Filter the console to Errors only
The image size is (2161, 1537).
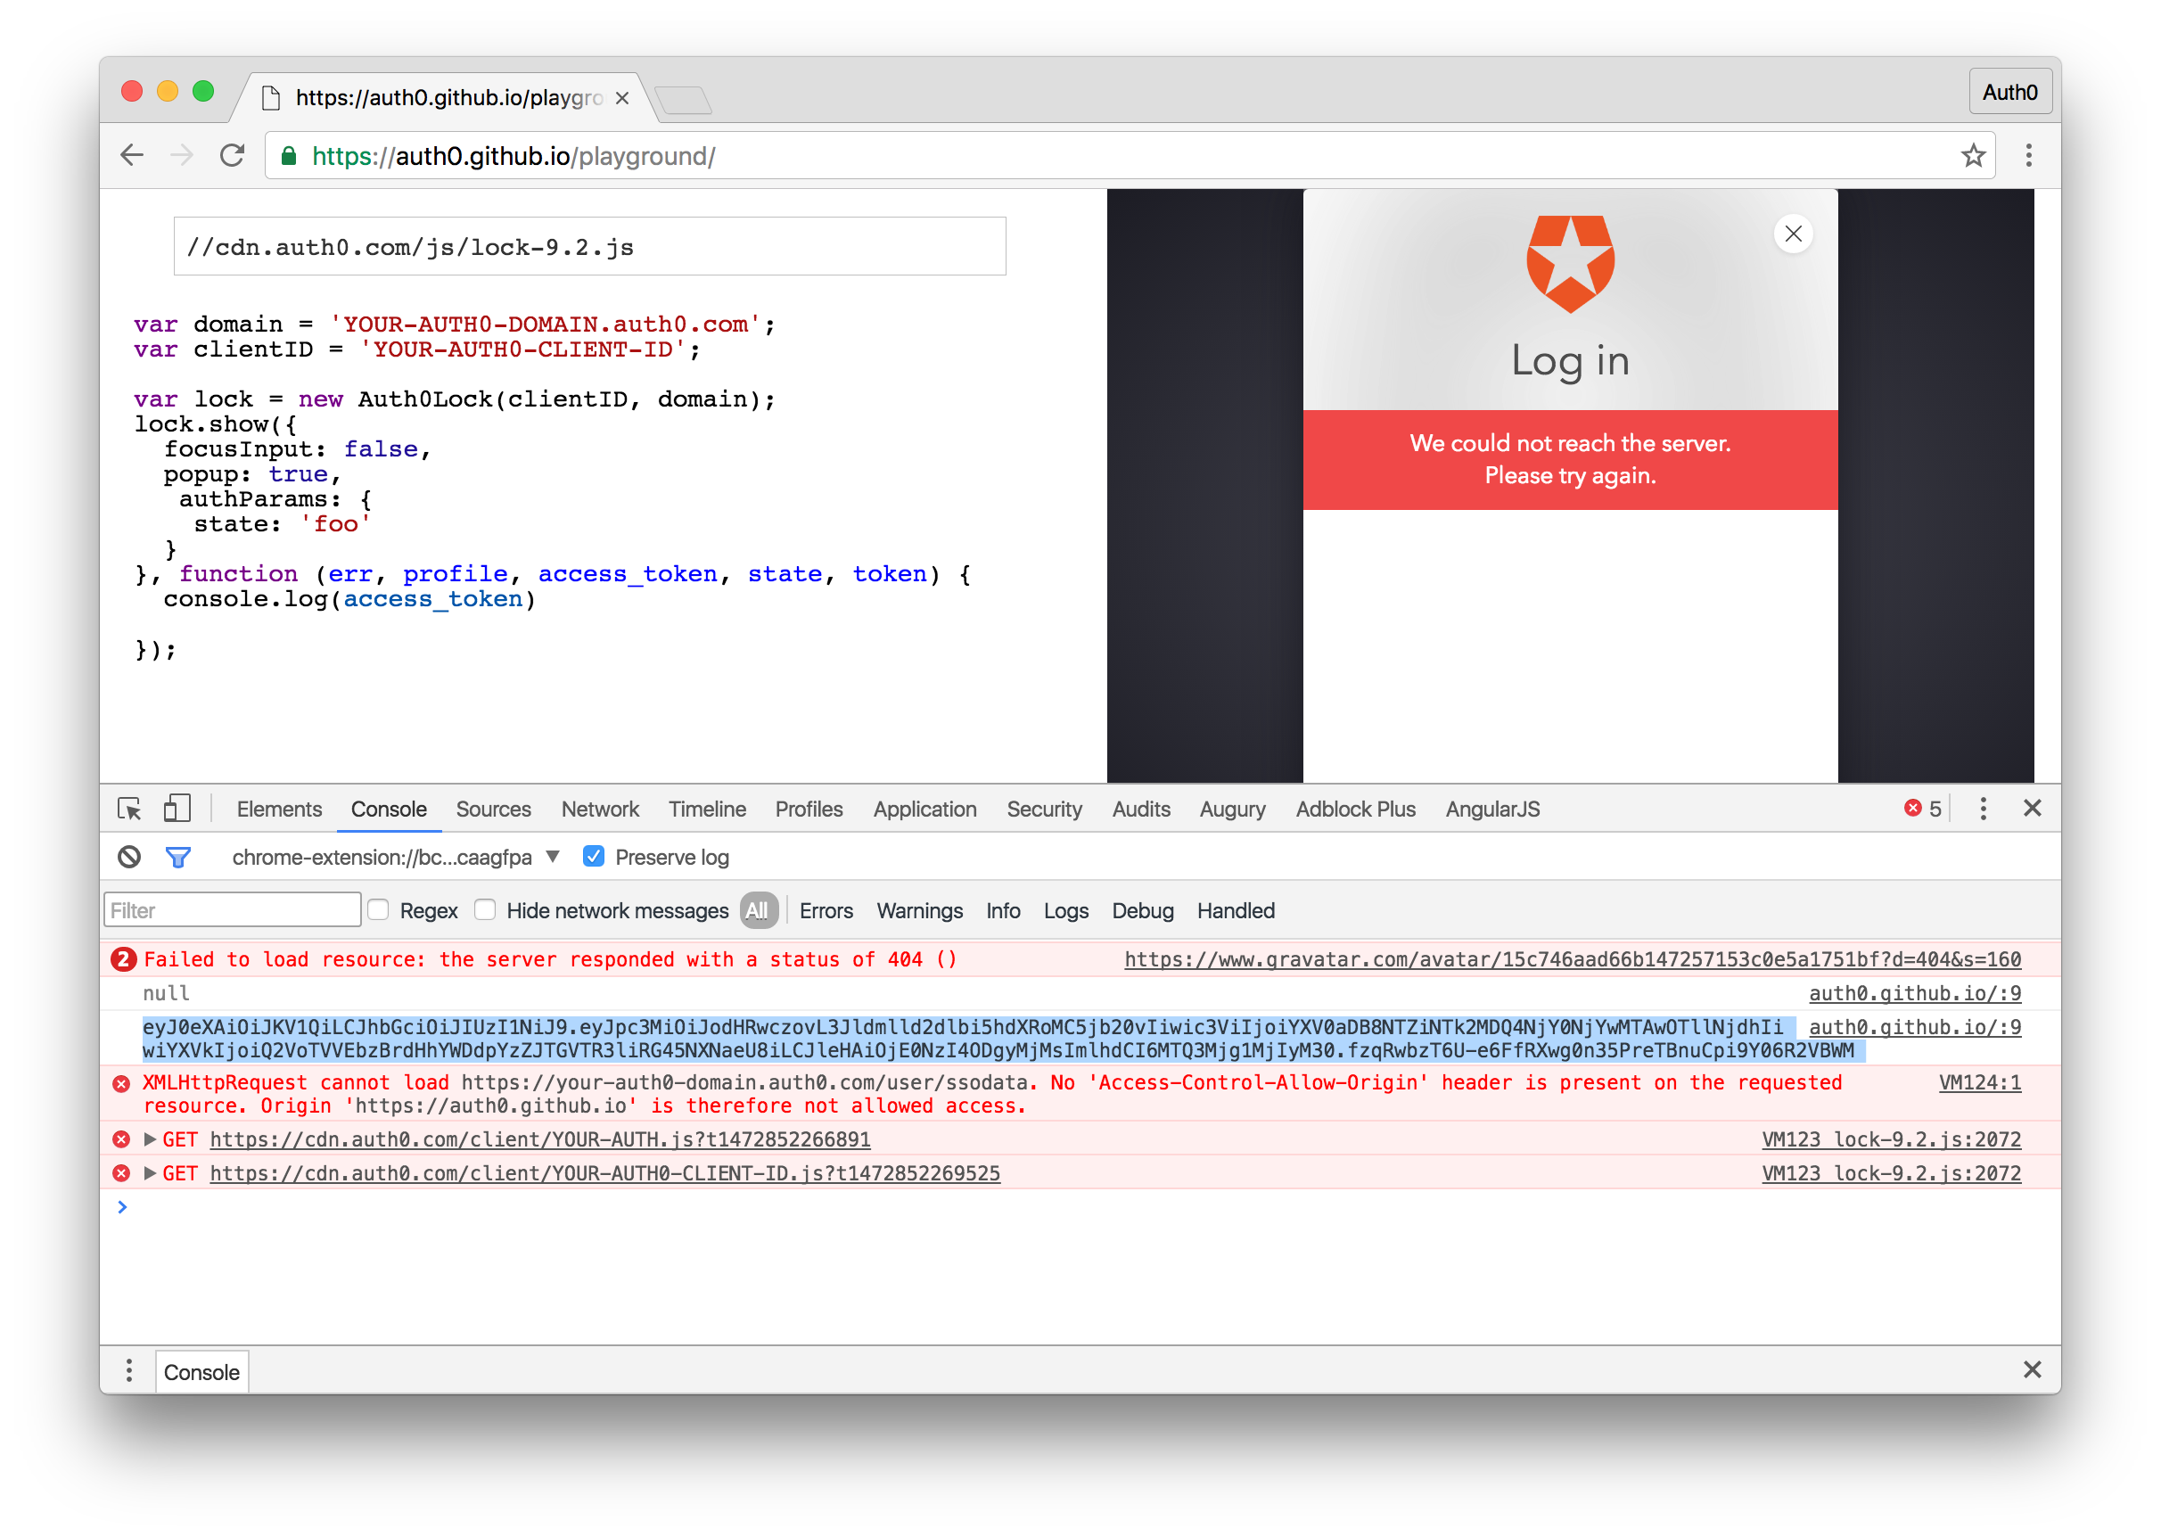pos(825,910)
